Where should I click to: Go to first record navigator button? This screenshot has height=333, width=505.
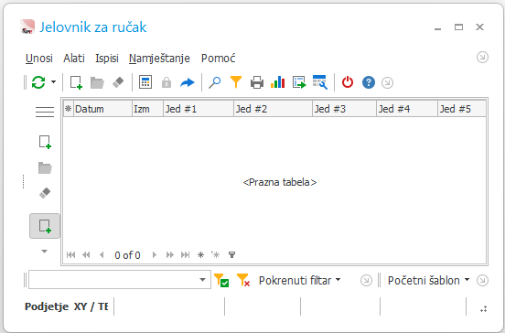[70, 255]
